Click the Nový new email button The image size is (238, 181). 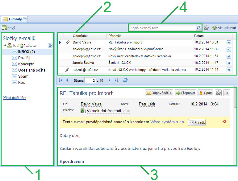[9, 28]
